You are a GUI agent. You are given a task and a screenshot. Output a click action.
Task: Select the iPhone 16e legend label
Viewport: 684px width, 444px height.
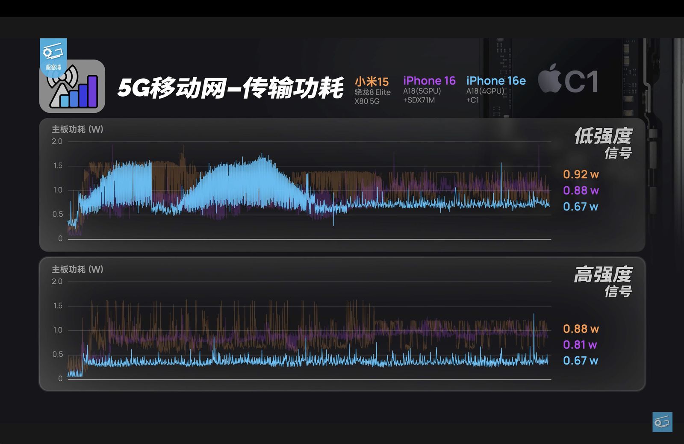tap(496, 81)
